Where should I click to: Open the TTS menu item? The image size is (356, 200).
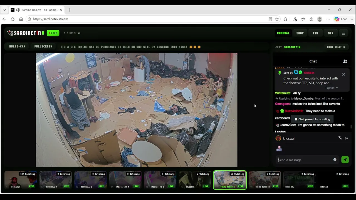click(315, 33)
